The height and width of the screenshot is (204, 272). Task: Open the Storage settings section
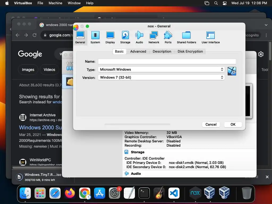[125, 37]
